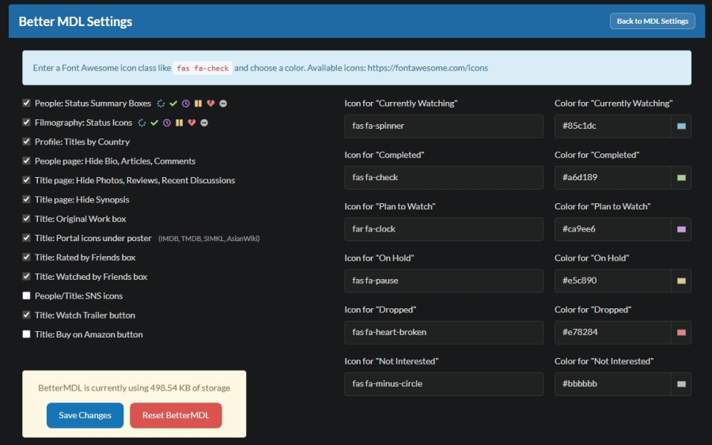
Task: Focus Icon for Plan to Watch field
Action: [x=444, y=229]
